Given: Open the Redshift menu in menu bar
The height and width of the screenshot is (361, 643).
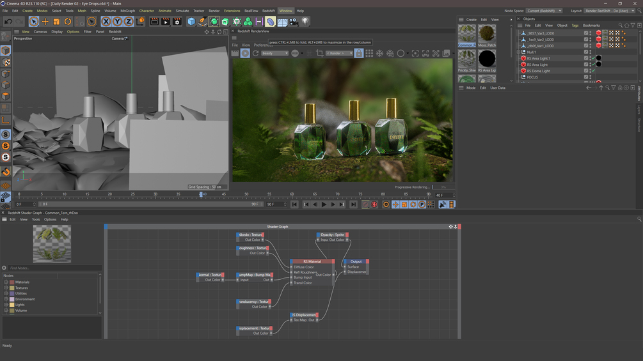Looking at the screenshot, I should coord(268,11).
